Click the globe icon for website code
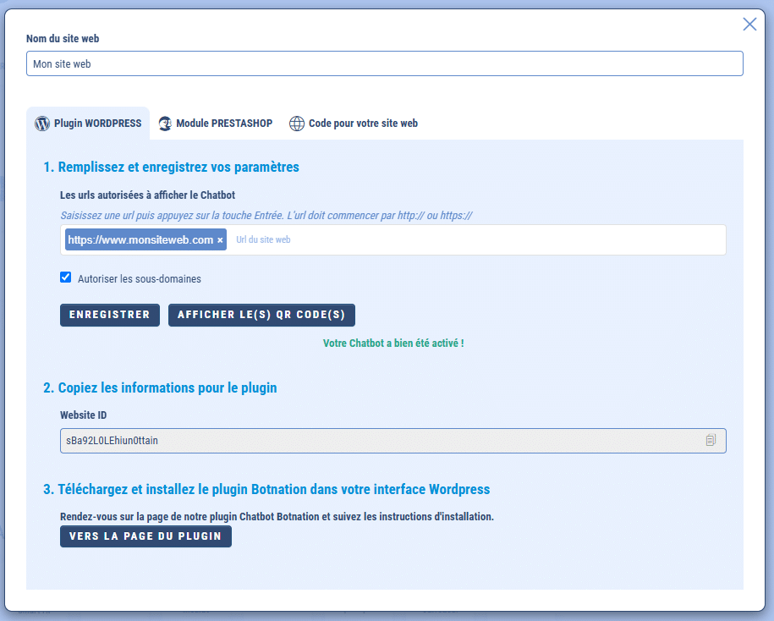 [297, 124]
